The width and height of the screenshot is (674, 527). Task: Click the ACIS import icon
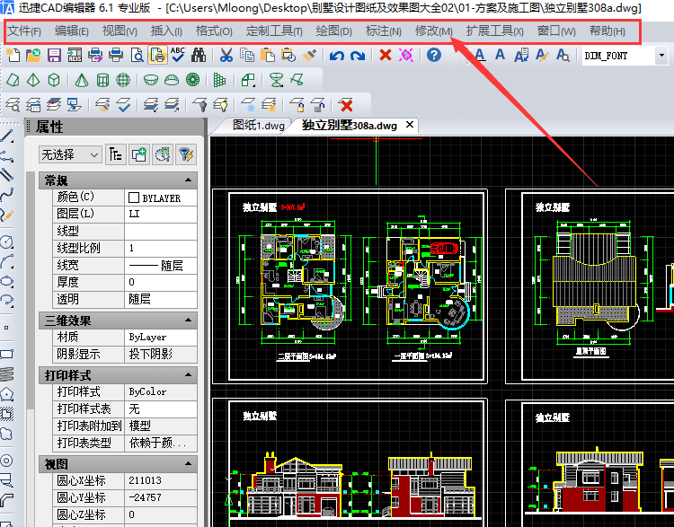[x=75, y=55]
